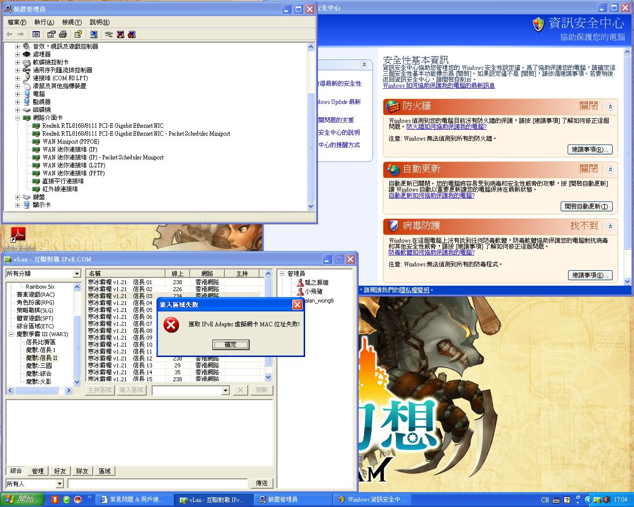Open the 檔案(F) menu

pos(17,22)
